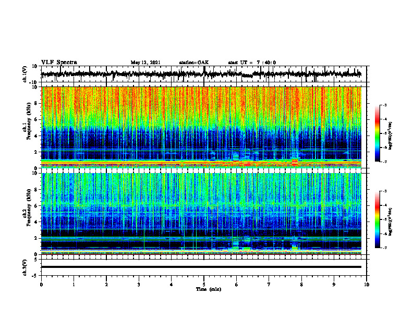
Task: Click the "VLF Spectra" plot title
Action: (x=59, y=63)
